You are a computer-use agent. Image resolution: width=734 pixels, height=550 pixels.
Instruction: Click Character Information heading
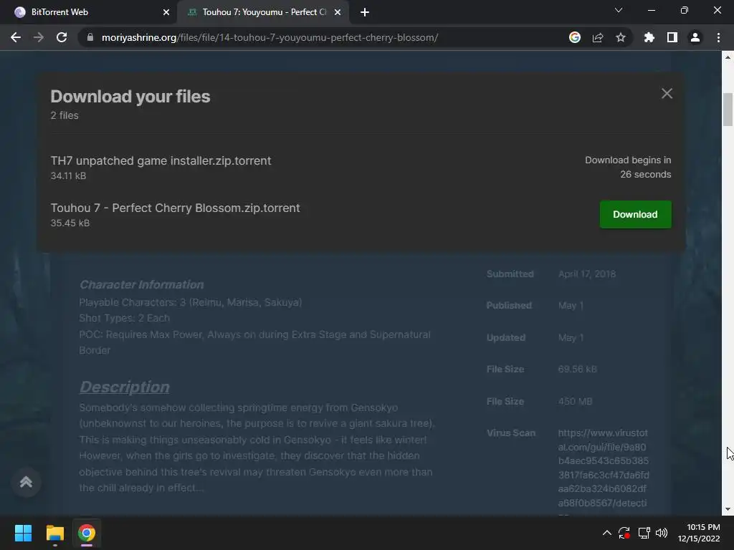tap(141, 284)
